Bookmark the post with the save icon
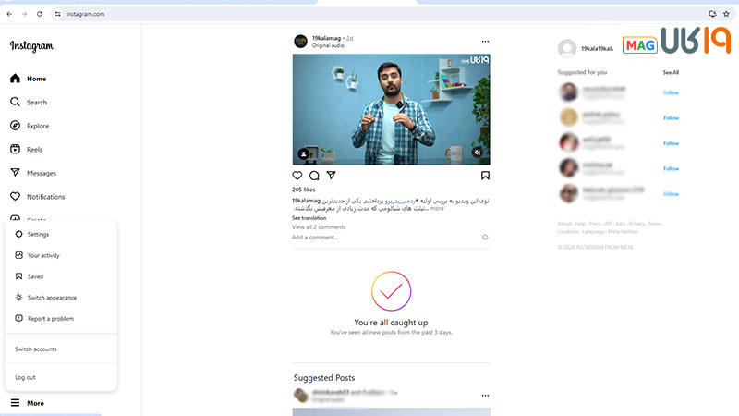Viewport: 739px width, 416px height. (x=485, y=176)
